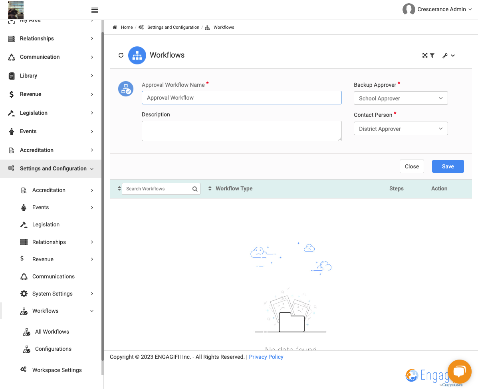Image resolution: width=478 pixels, height=390 pixels.
Task: Click the Configurations icon
Action: click(x=26, y=349)
